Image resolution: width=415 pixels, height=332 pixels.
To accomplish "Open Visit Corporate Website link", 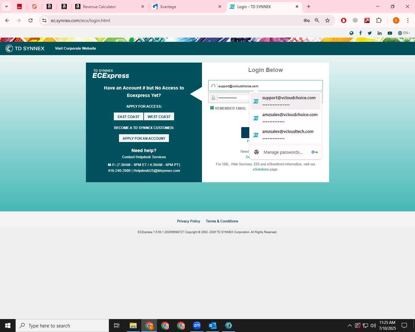I will click(76, 48).
